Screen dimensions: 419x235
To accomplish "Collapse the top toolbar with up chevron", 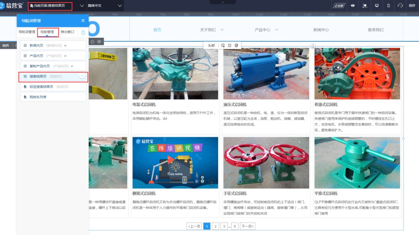I will (x=223, y=2).
